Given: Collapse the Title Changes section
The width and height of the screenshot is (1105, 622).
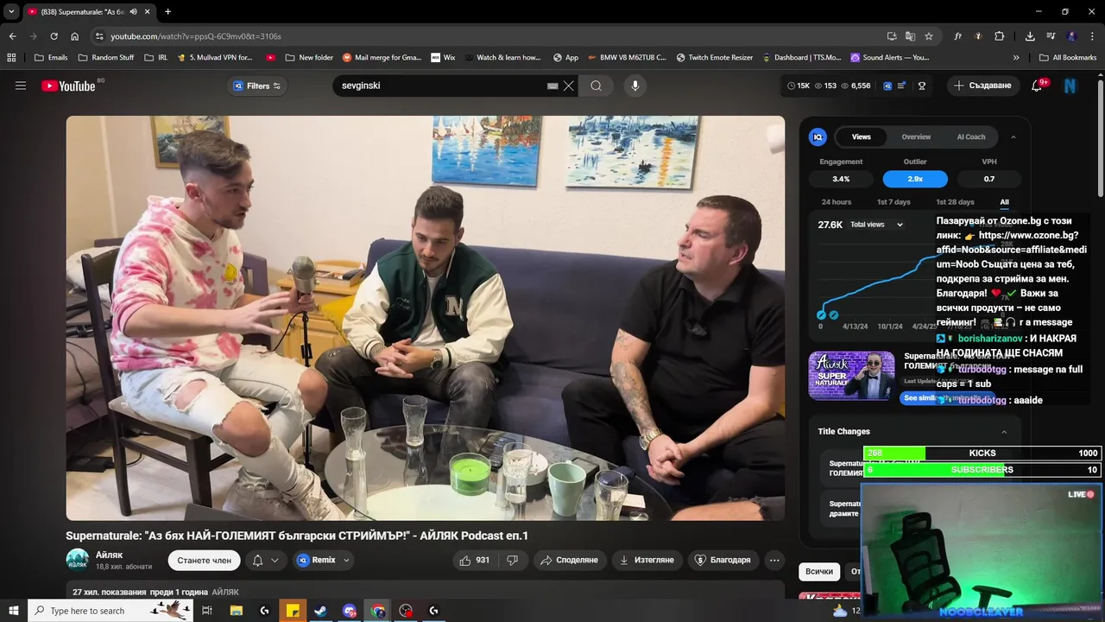Looking at the screenshot, I should [x=1004, y=431].
